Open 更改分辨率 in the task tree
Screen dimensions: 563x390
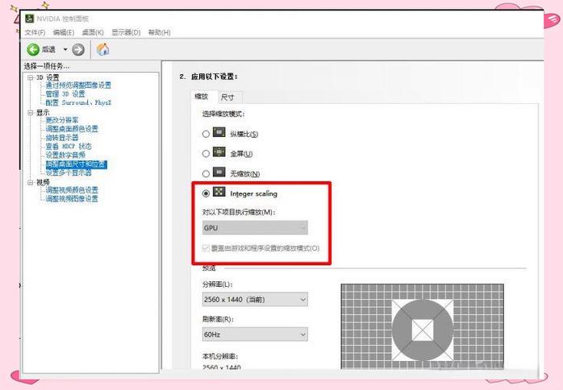(62, 120)
